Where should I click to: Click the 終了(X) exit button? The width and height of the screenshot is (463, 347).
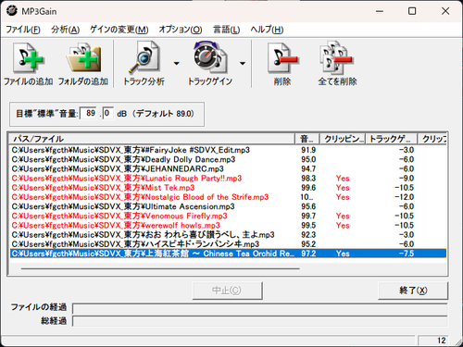(413, 291)
